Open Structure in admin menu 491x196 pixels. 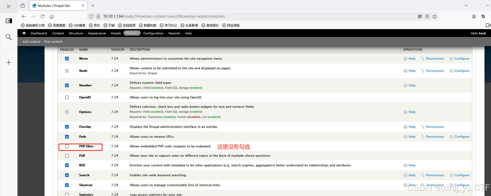click(x=76, y=33)
